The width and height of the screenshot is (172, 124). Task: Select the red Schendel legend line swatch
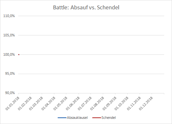click(x=97, y=118)
